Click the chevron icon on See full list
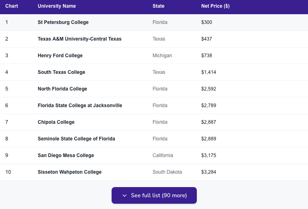Screen dimensions: 308x209 [x=125, y=196]
